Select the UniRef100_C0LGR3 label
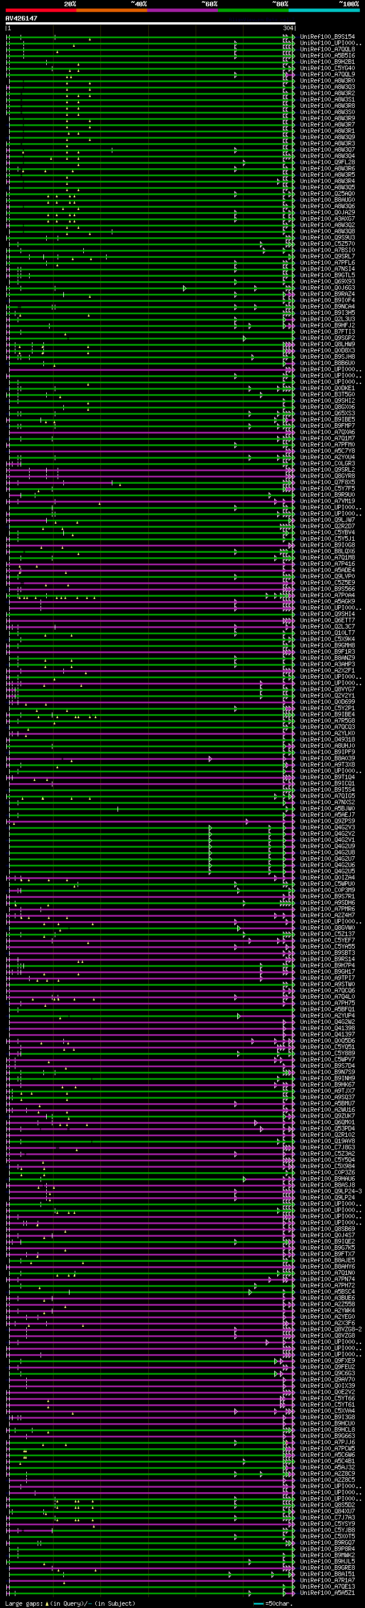Screen dimensions: 365x1608 [327, 463]
